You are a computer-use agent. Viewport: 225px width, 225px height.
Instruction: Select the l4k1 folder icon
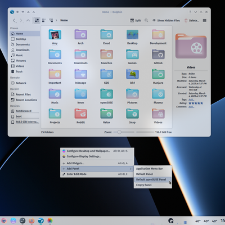132,74
